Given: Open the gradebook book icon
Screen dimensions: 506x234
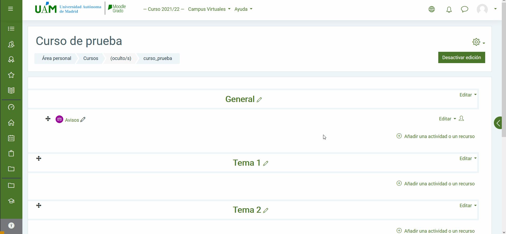Looking at the screenshot, I should pyautogui.click(x=11, y=90).
